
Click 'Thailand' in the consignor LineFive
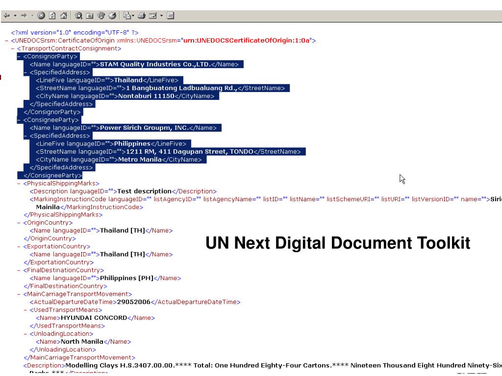coord(128,80)
